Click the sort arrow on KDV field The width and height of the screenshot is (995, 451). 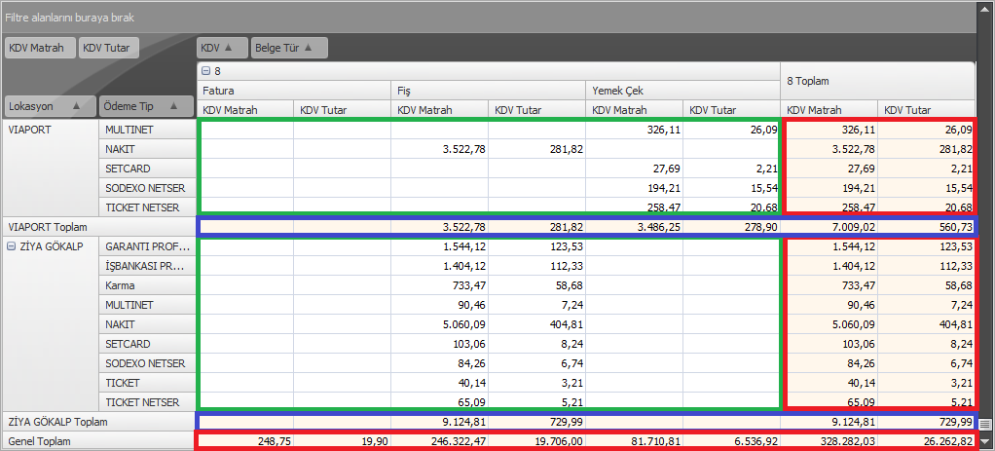tap(230, 47)
